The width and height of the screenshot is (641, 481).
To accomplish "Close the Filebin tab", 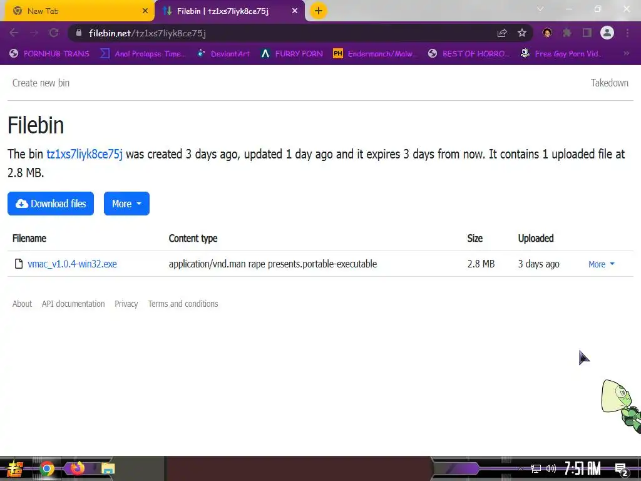I will (x=295, y=11).
